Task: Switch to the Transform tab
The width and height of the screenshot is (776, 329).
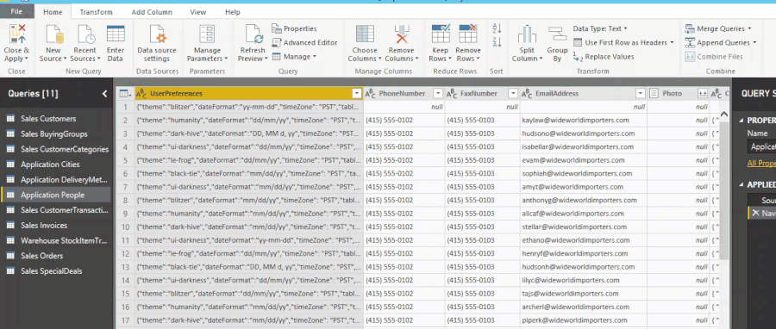Action: click(96, 12)
